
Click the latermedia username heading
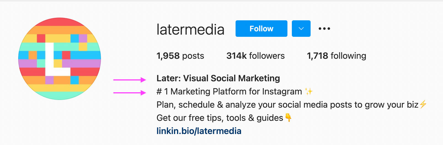tap(190, 29)
